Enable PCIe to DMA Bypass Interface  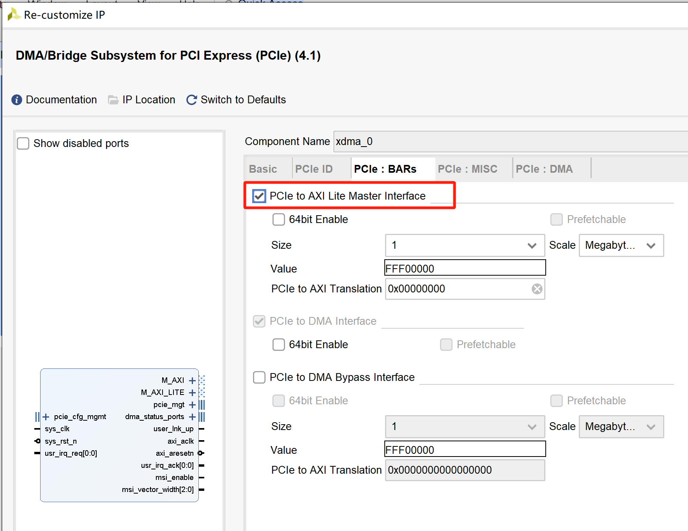pos(259,377)
